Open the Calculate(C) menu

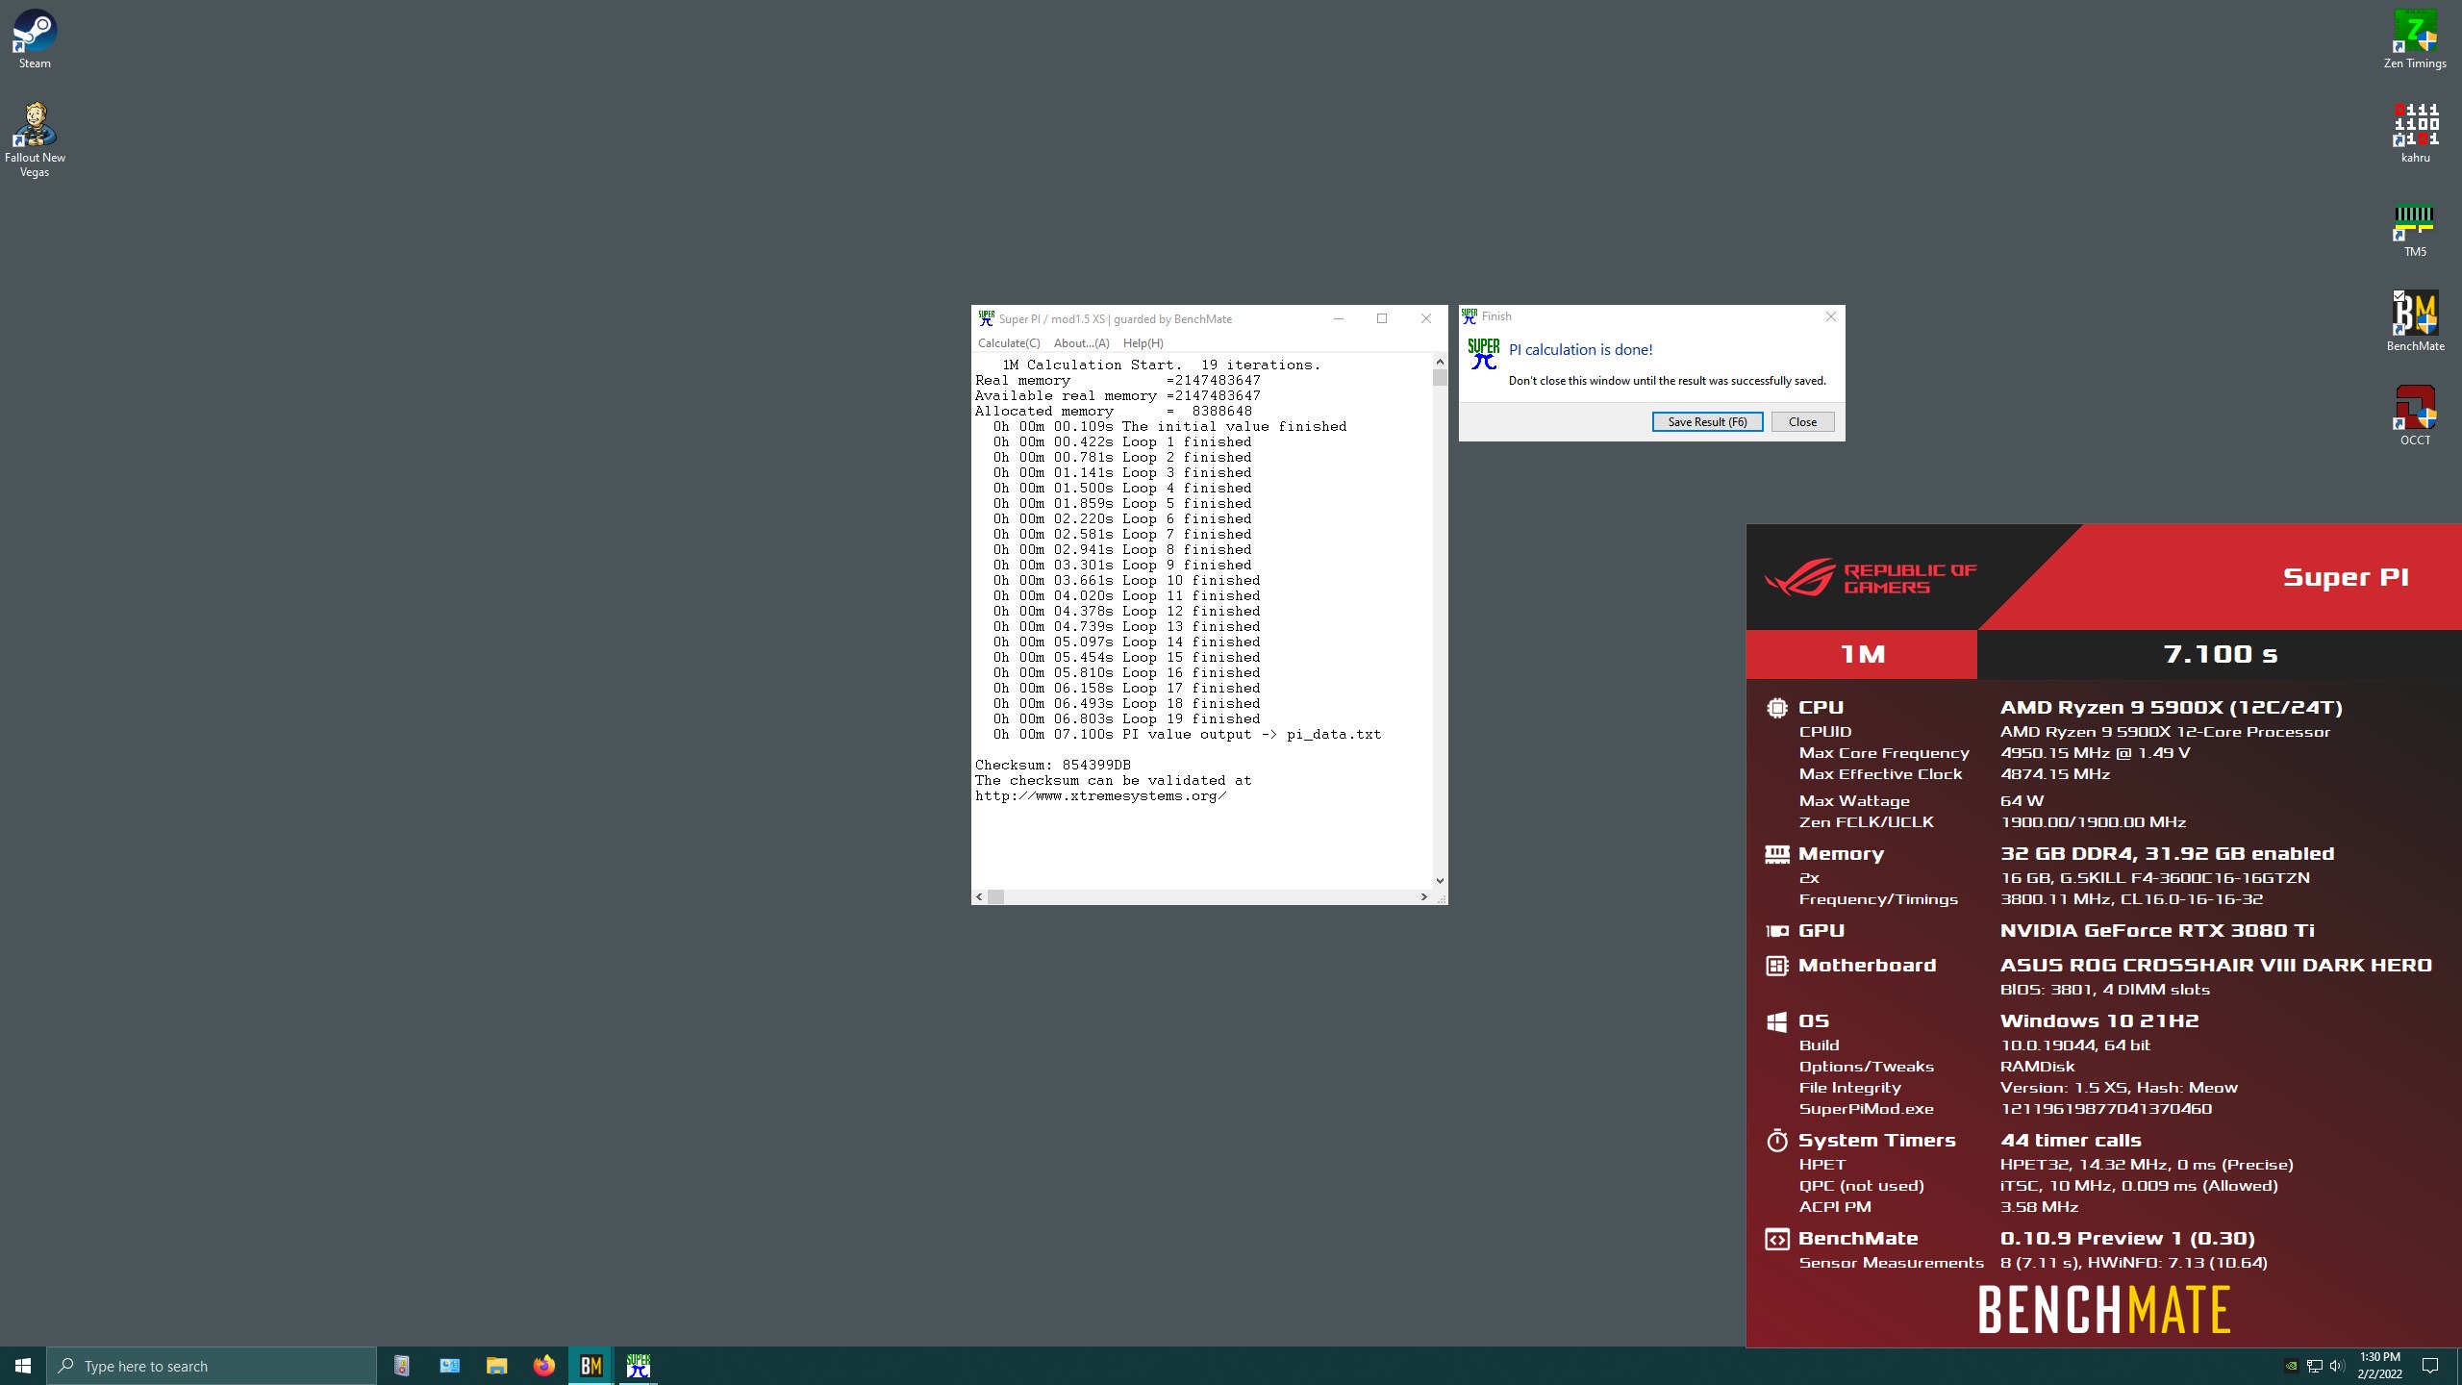pyautogui.click(x=1009, y=343)
